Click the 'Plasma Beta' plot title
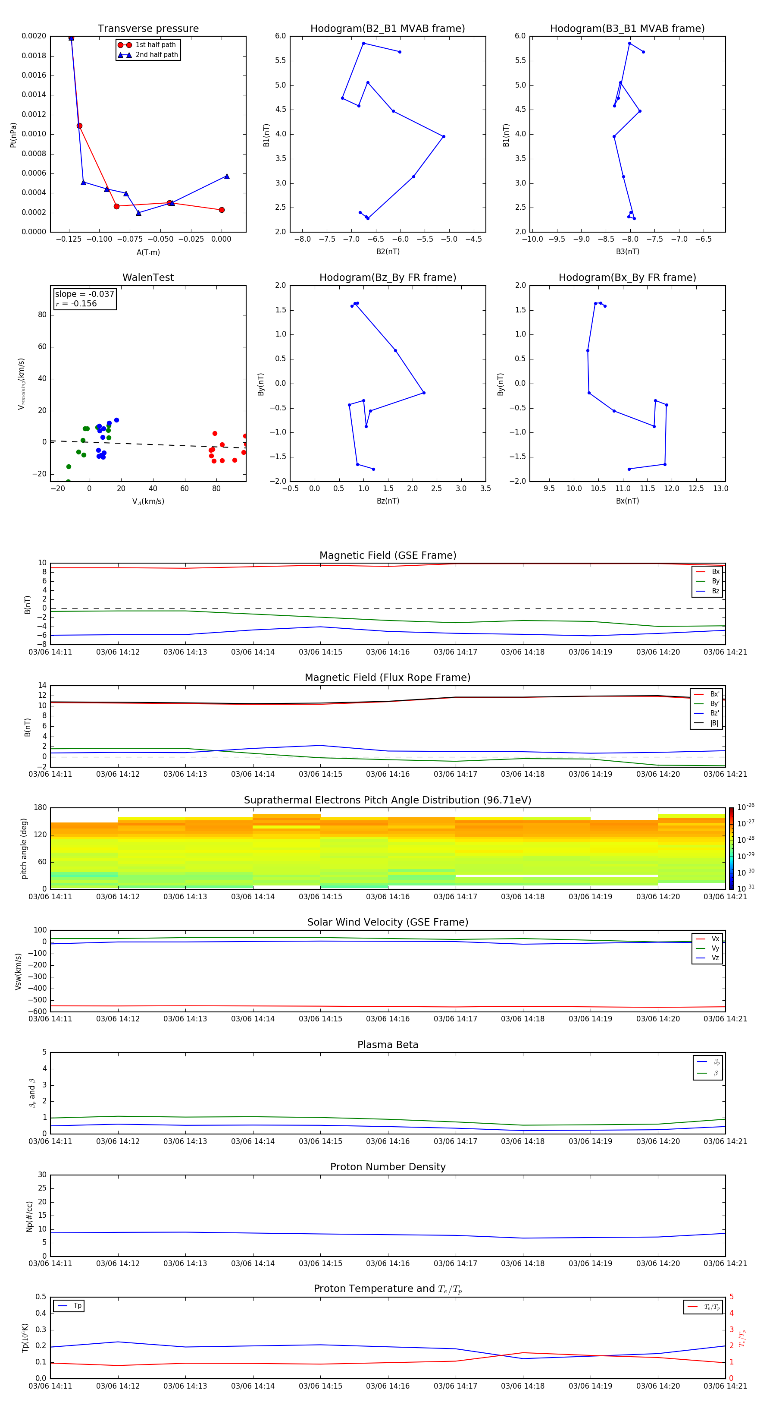 [388, 1045]
